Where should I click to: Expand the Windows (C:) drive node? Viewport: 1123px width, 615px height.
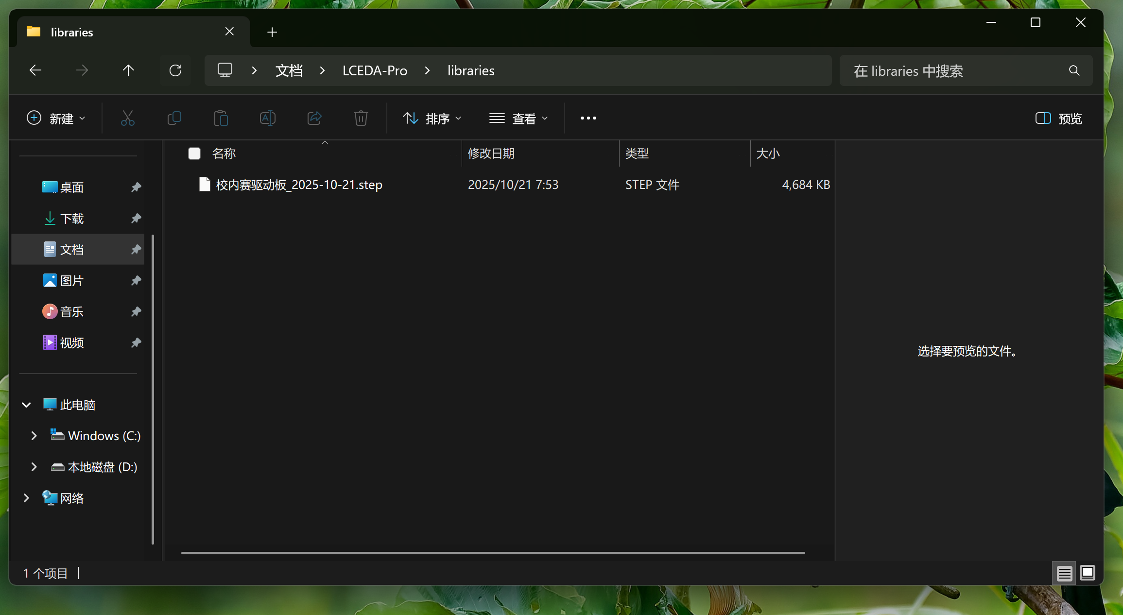pyautogui.click(x=34, y=436)
